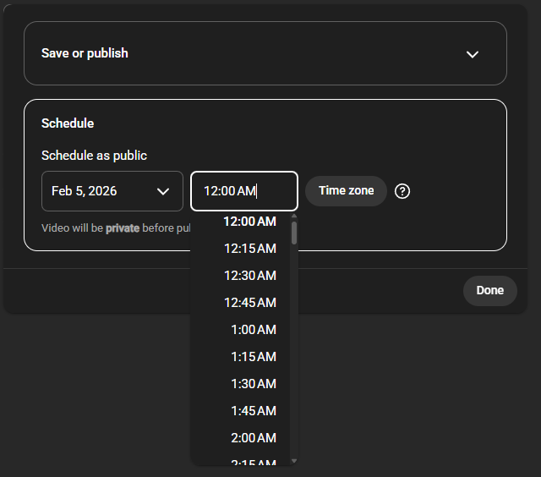Expand the Save or publish section
Screen dimensions: 541x477
pos(472,54)
